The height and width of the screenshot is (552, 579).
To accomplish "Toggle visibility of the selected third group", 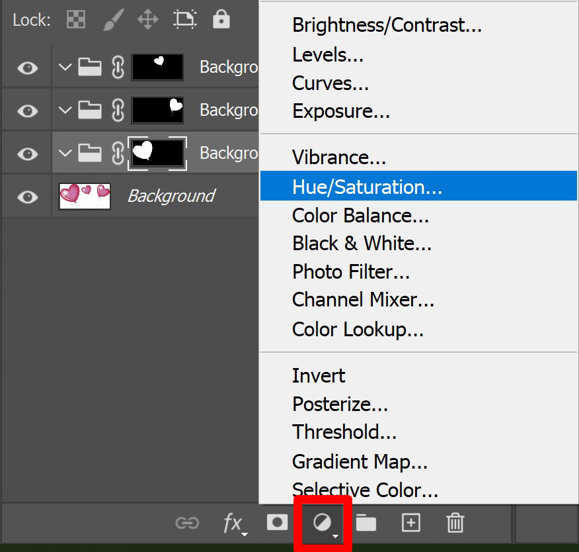I will pyautogui.click(x=28, y=154).
